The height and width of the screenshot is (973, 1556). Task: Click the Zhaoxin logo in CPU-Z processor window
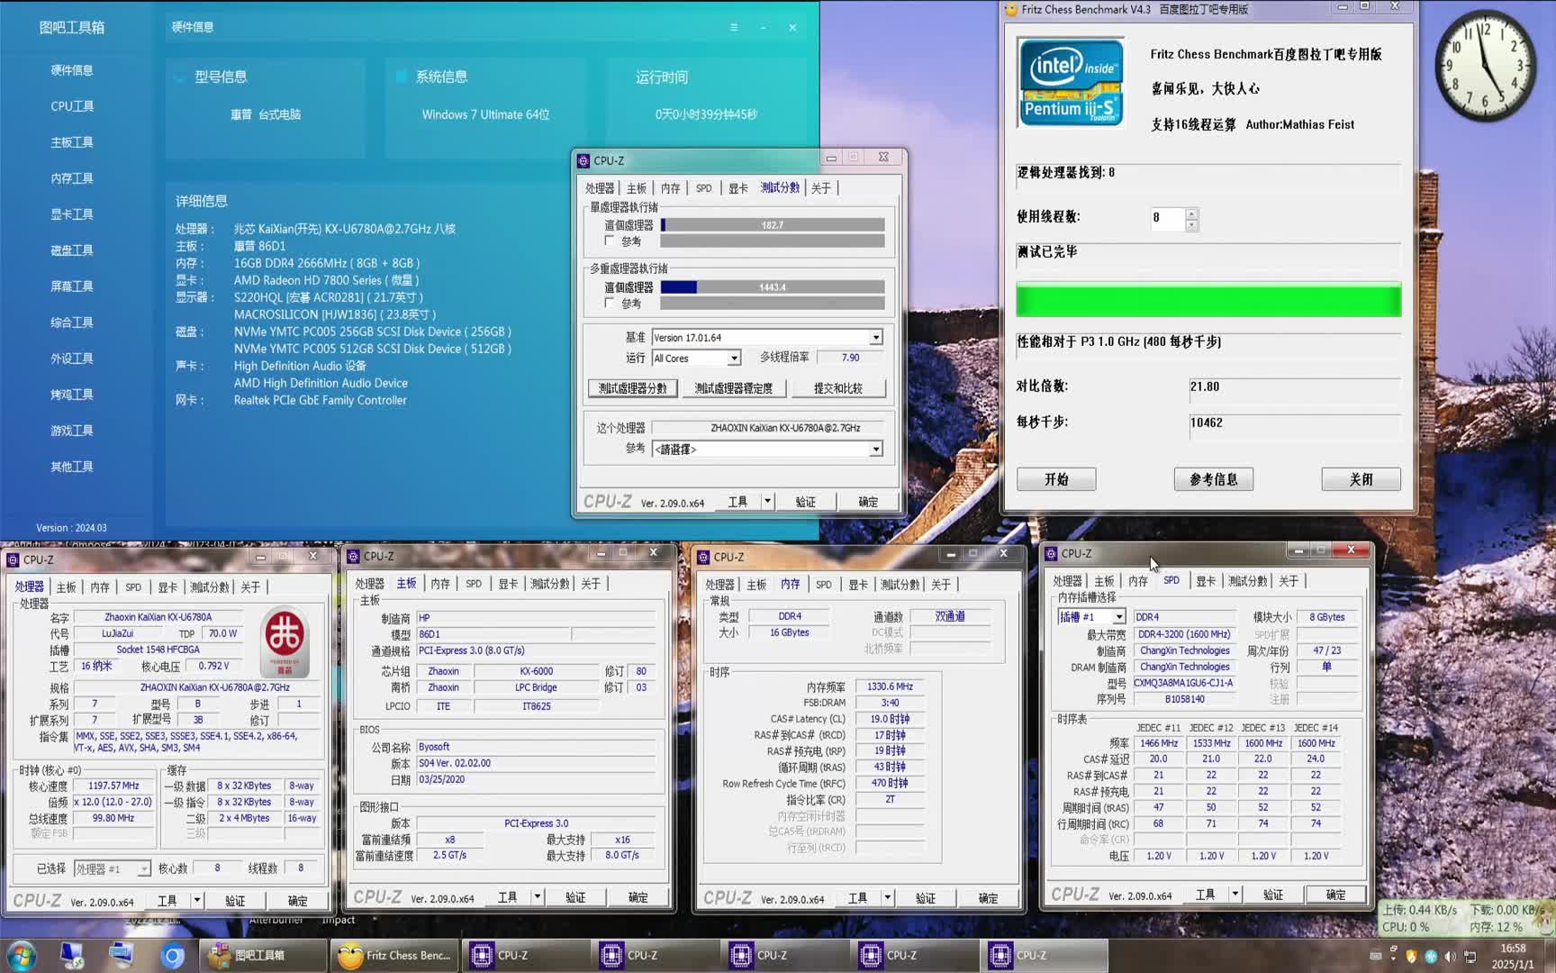click(x=285, y=641)
